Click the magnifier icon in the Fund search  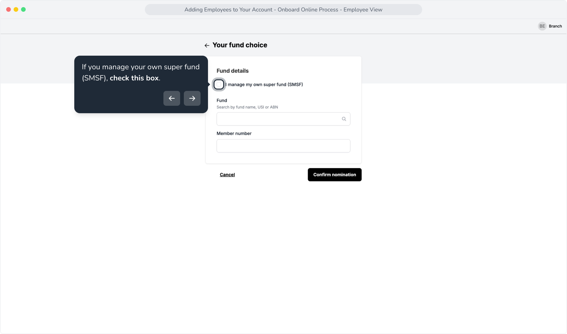[x=344, y=119]
